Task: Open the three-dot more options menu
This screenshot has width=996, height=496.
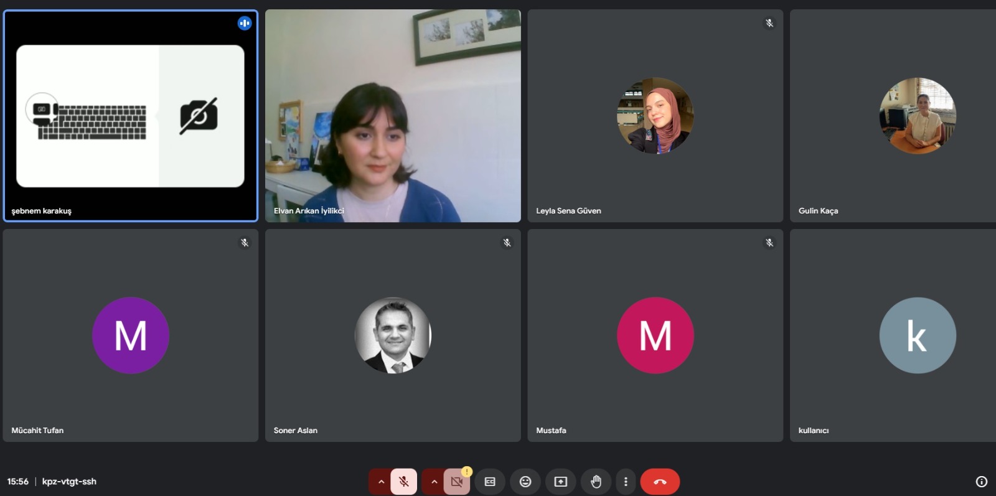Action: tap(626, 482)
